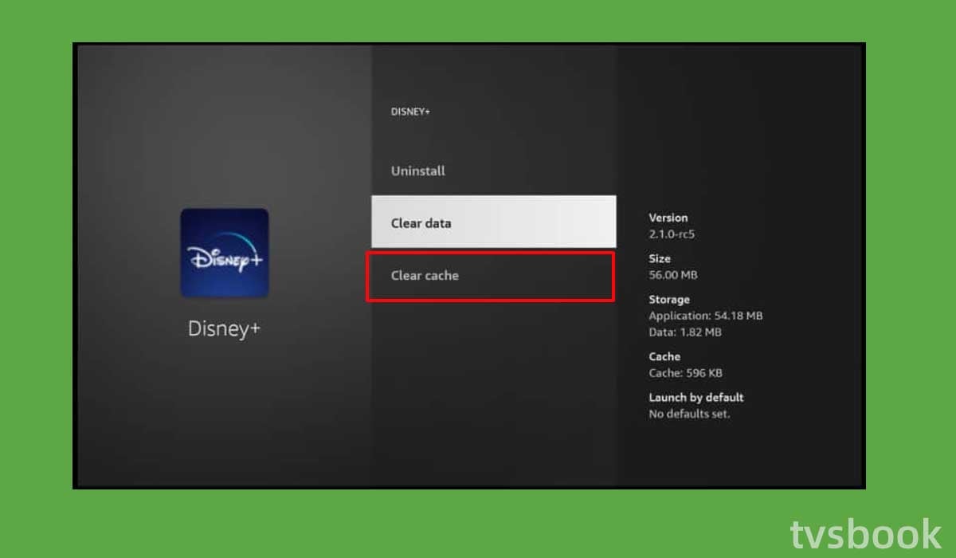Viewport: 956px width, 558px height.
Task: Click the Size label
Action: coord(660,259)
